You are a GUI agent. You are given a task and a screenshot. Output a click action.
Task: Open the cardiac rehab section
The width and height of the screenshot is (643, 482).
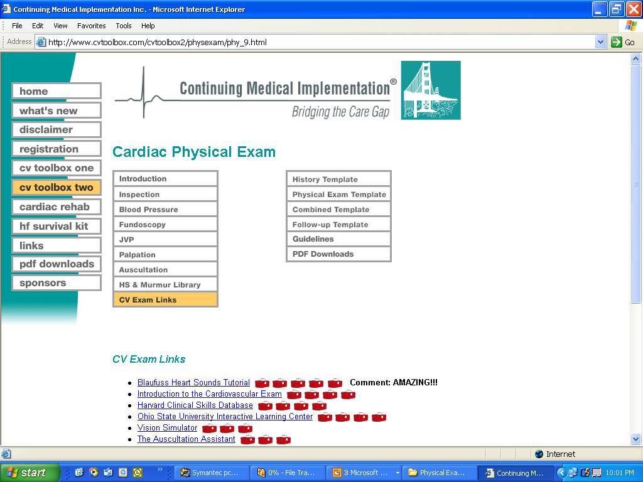56,206
